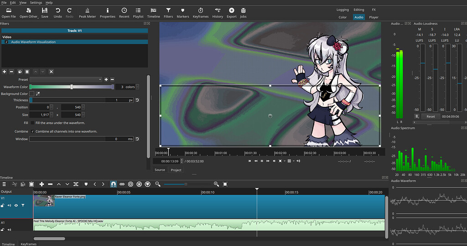Toggle ripple all tracks
Image resolution: width=467 pixels, height=246 pixels.
coord(139,184)
